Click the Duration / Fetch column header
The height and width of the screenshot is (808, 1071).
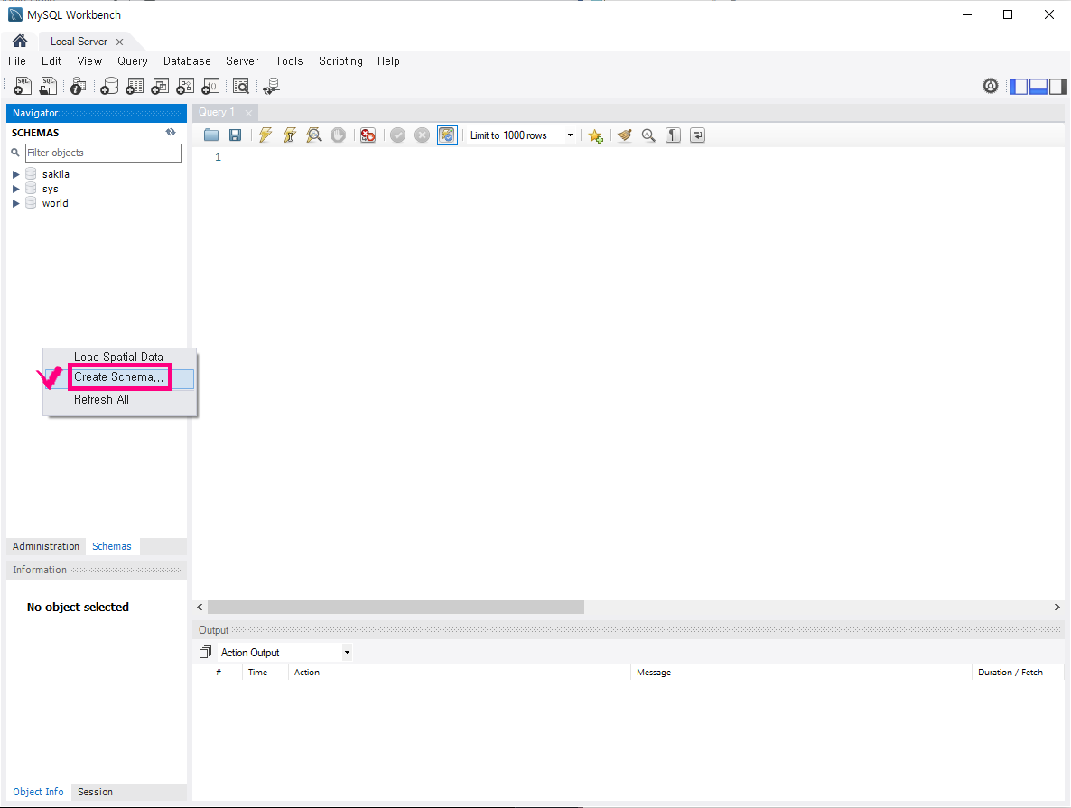[1010, 672]
